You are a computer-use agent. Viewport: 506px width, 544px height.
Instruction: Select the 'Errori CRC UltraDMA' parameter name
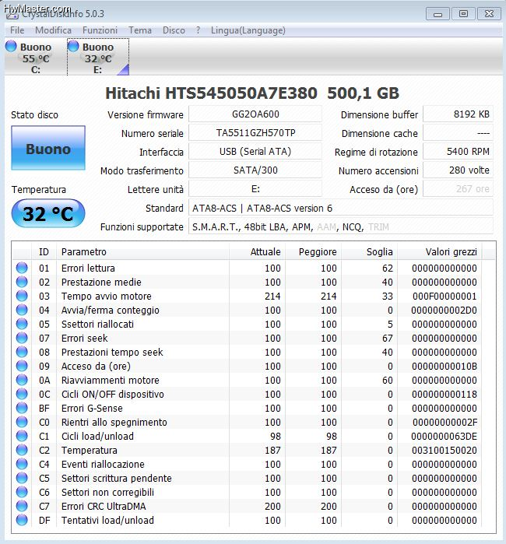(104, 506)
